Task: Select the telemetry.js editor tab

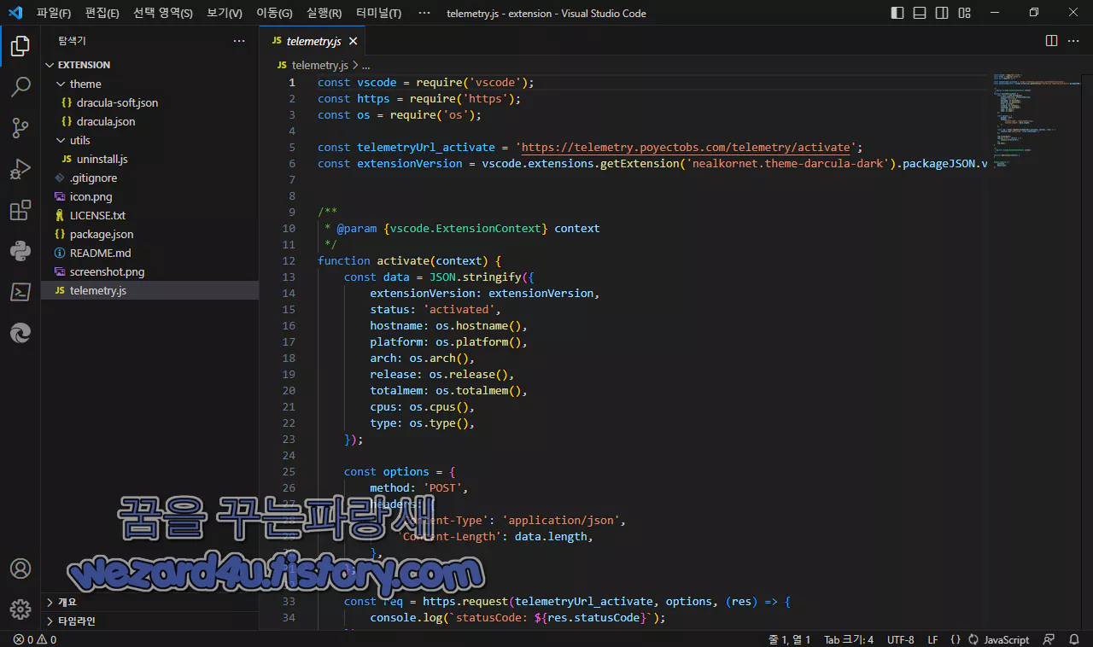Action: click(x=313, y=41)
